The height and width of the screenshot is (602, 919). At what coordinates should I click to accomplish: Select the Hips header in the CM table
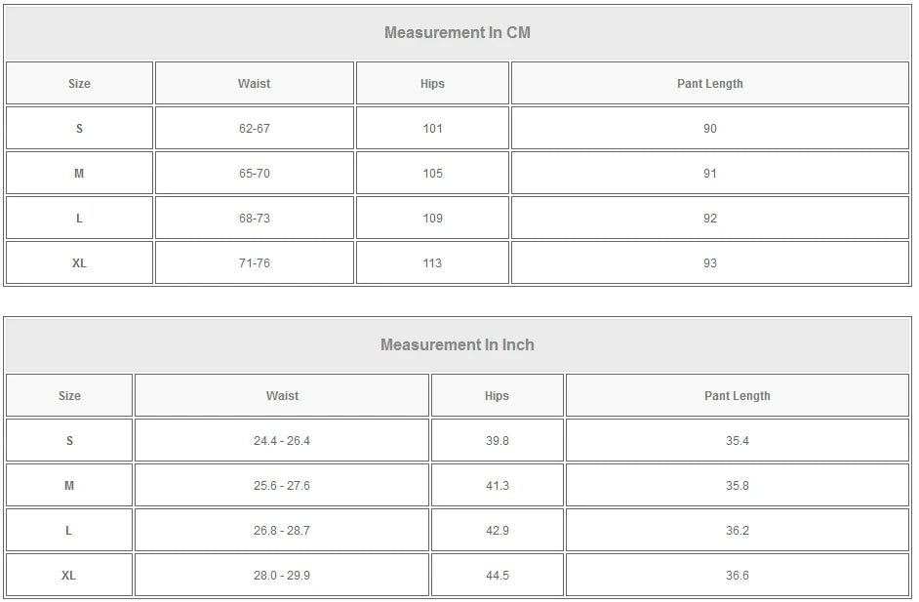[x=432, y=84]
